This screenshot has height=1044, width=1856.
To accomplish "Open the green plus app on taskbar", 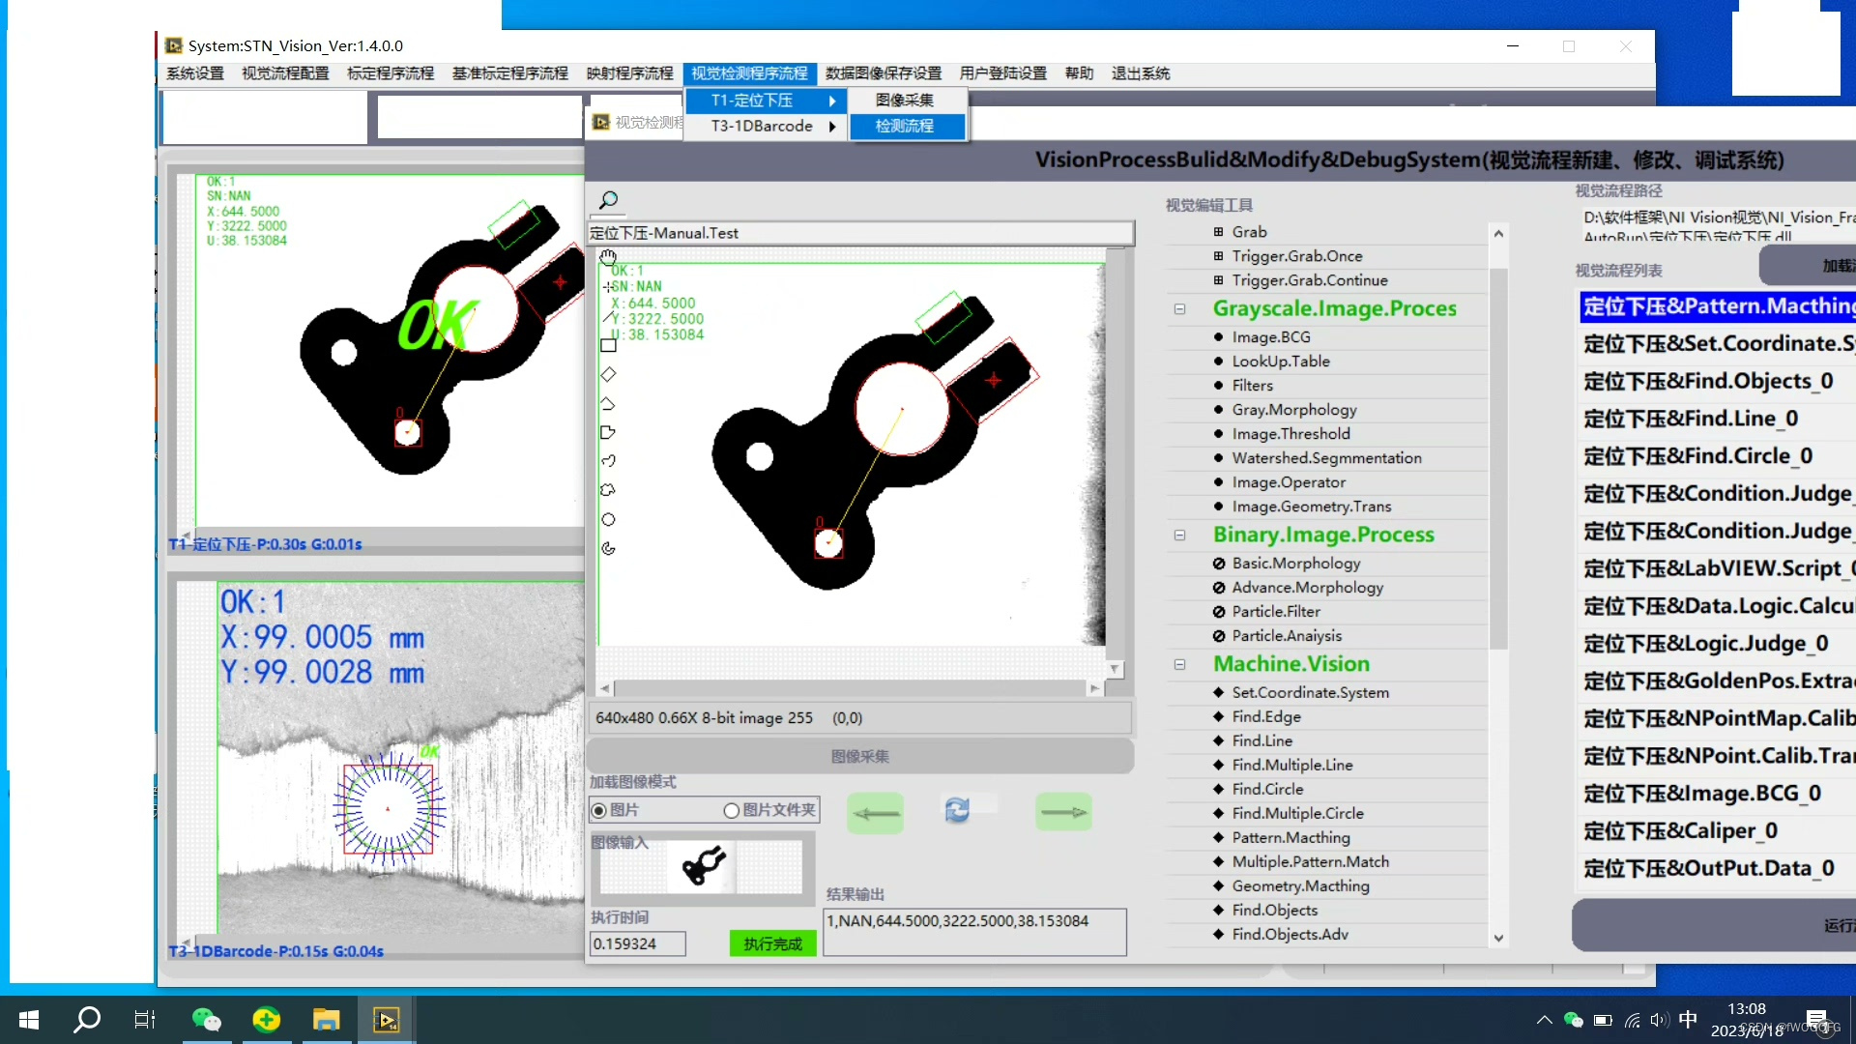I will 266,1020.
